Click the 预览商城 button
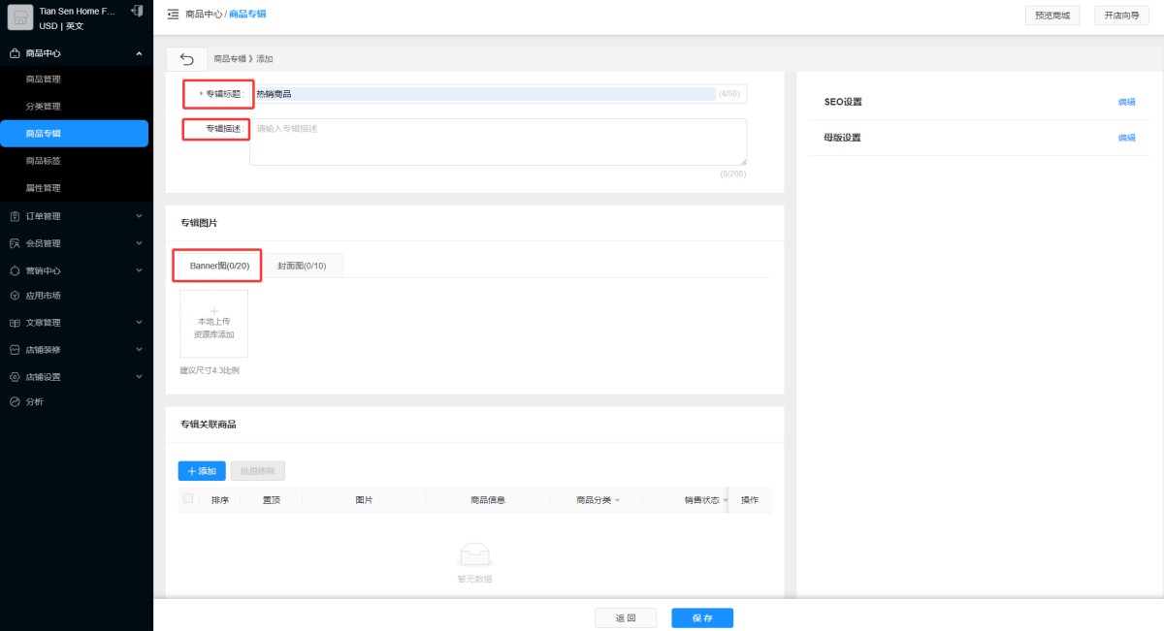 pyautogui.click(x=1052, y=16)
